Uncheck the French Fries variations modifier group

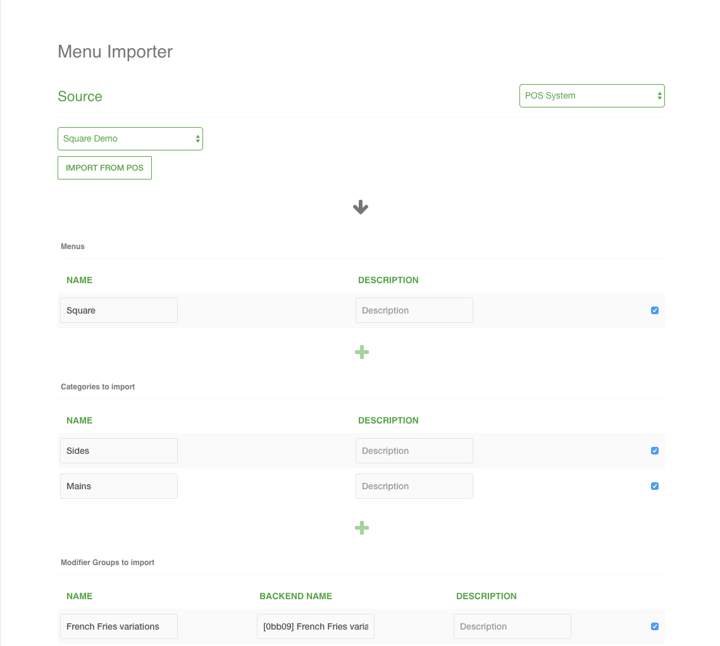655,626
